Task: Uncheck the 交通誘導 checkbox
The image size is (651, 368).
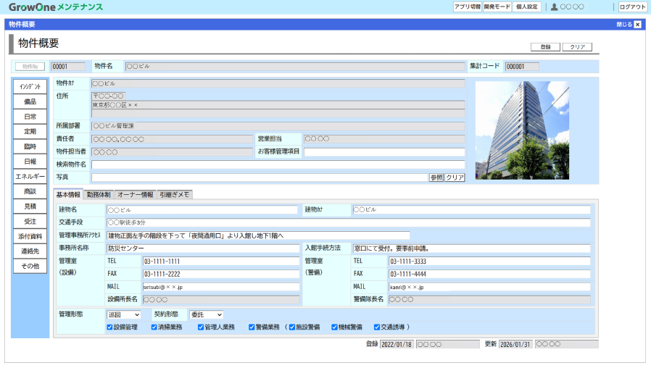Action: (x=377, y=327)
